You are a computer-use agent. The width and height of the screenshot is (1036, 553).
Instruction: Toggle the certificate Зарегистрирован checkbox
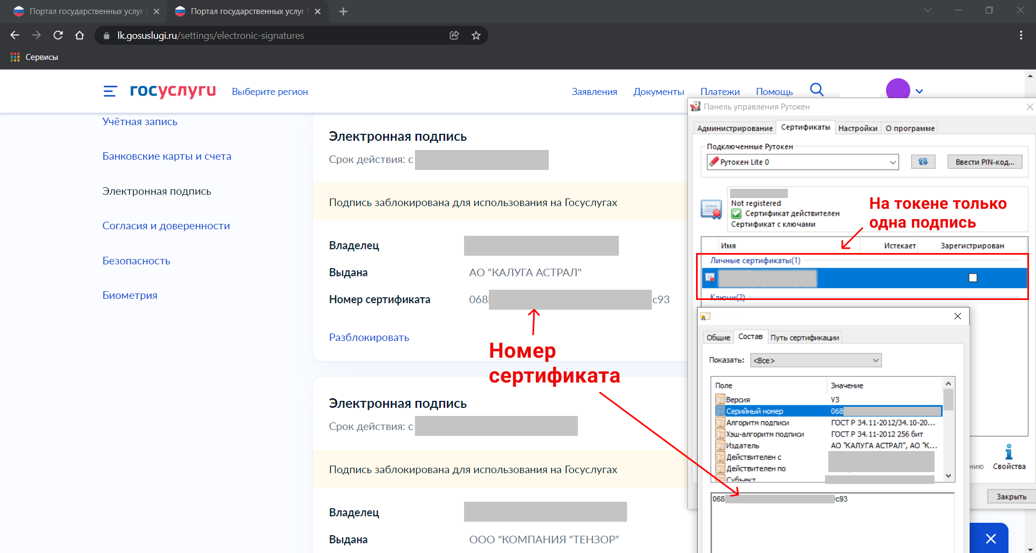click(973, 278)
